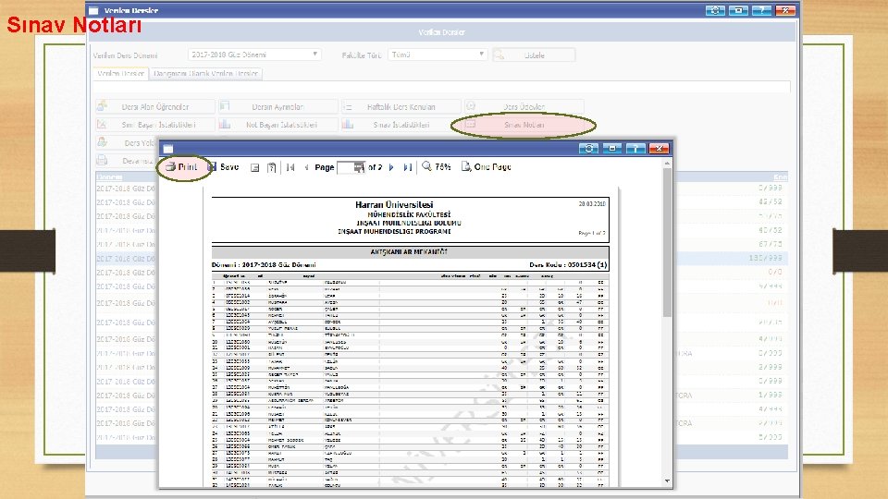This screenshot has width=888, height=499.
Task: Click the scroll-up arrow of the report viewer
Action: 667,164
